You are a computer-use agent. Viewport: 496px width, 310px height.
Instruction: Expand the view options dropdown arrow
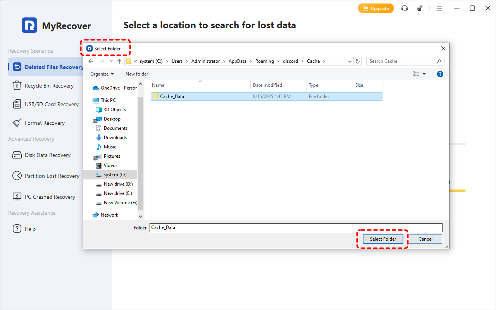click(424, 74)
